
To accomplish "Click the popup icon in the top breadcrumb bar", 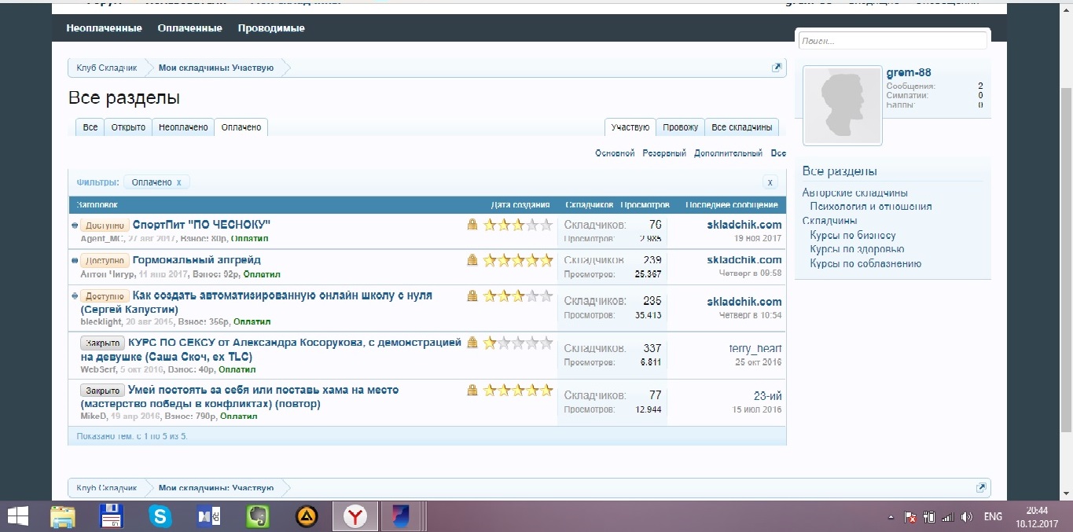I will coord(777,68).
